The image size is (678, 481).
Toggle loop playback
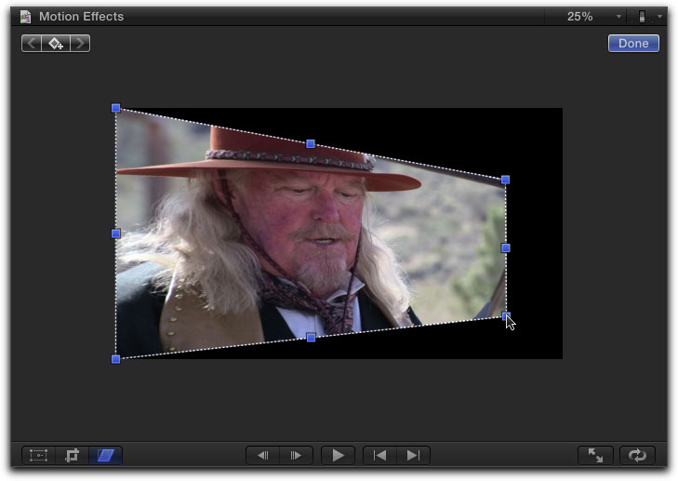pos(637,456)
